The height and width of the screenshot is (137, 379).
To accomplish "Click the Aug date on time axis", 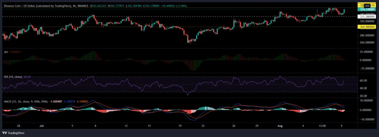I will [x=280, y=126].
